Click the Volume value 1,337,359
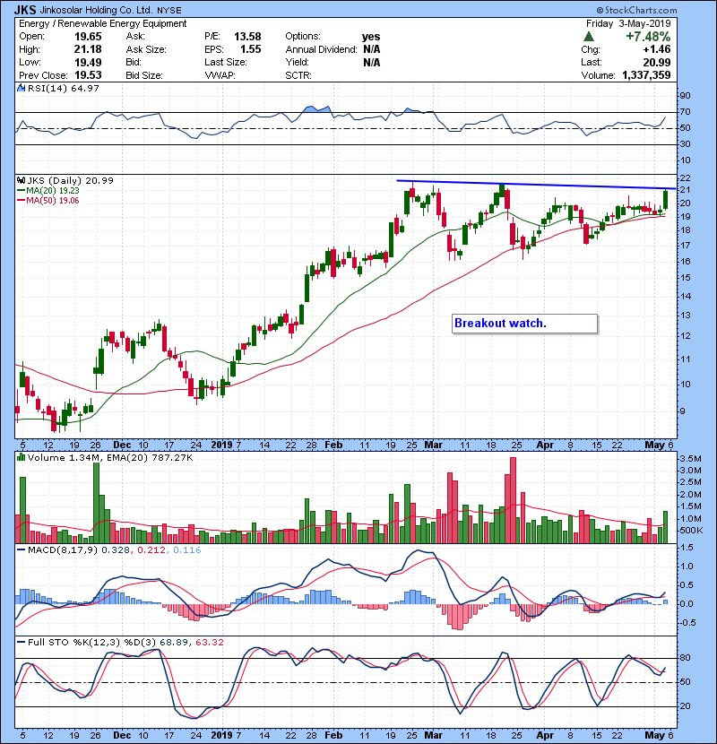 pos(646,75)
